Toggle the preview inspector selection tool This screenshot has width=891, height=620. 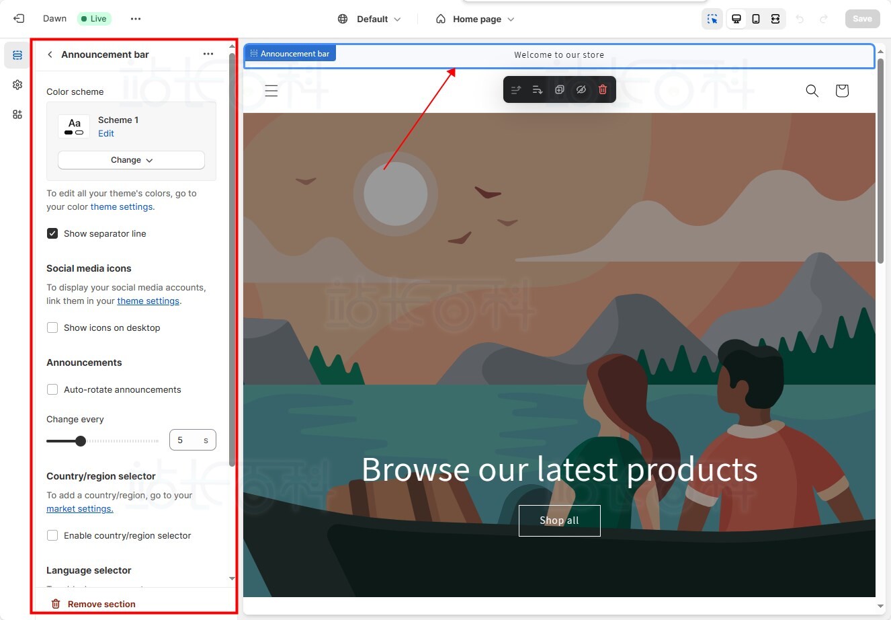click(x=712, y=19)
